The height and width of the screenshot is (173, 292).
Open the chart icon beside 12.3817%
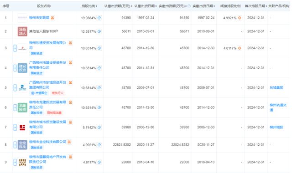point(99,31)
